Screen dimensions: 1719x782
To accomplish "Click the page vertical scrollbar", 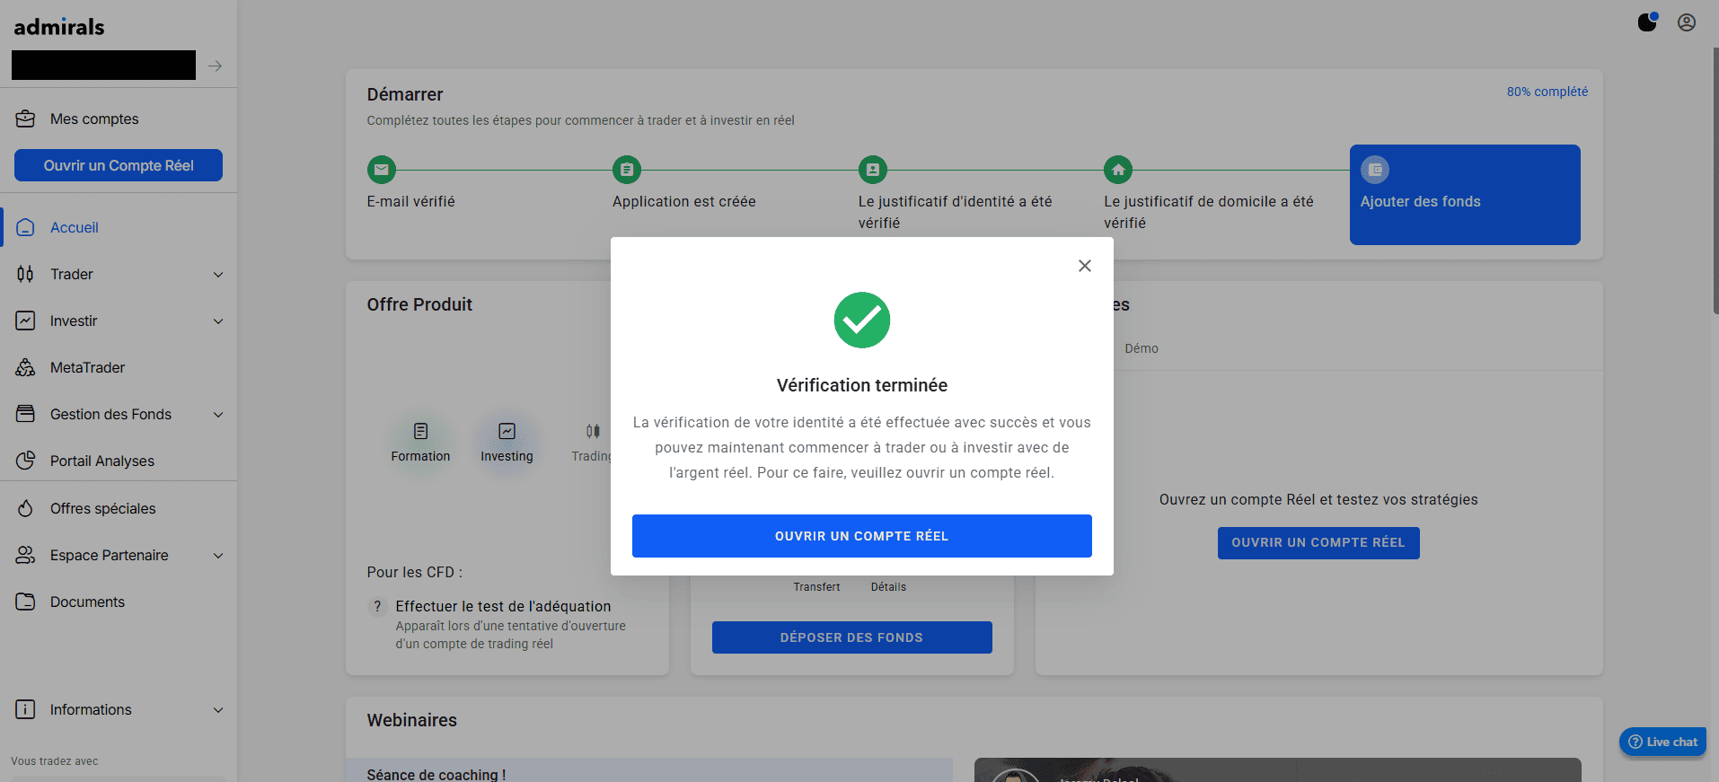I will pyautogui.click(x=1715, y=180).
